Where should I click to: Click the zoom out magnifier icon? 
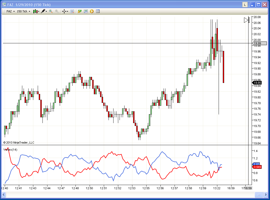pos(57,11)
